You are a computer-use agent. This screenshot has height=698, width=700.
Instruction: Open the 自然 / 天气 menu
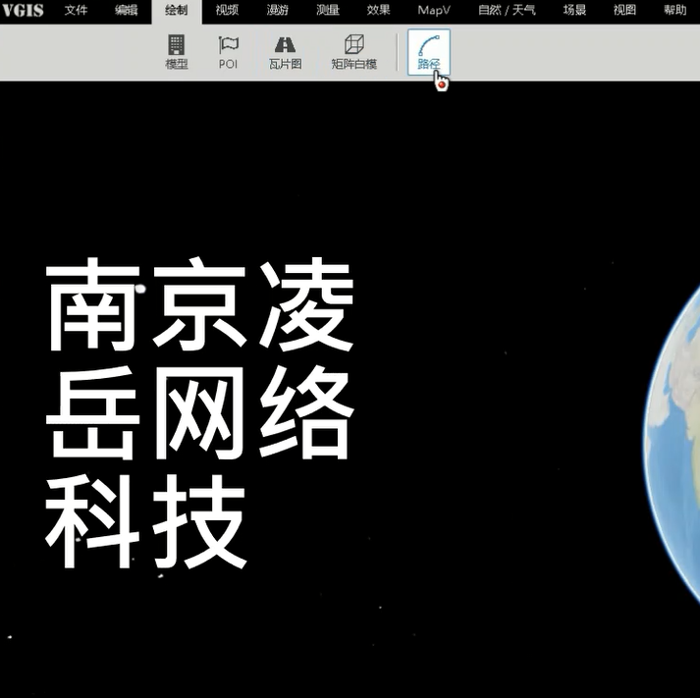coord(507,10)
